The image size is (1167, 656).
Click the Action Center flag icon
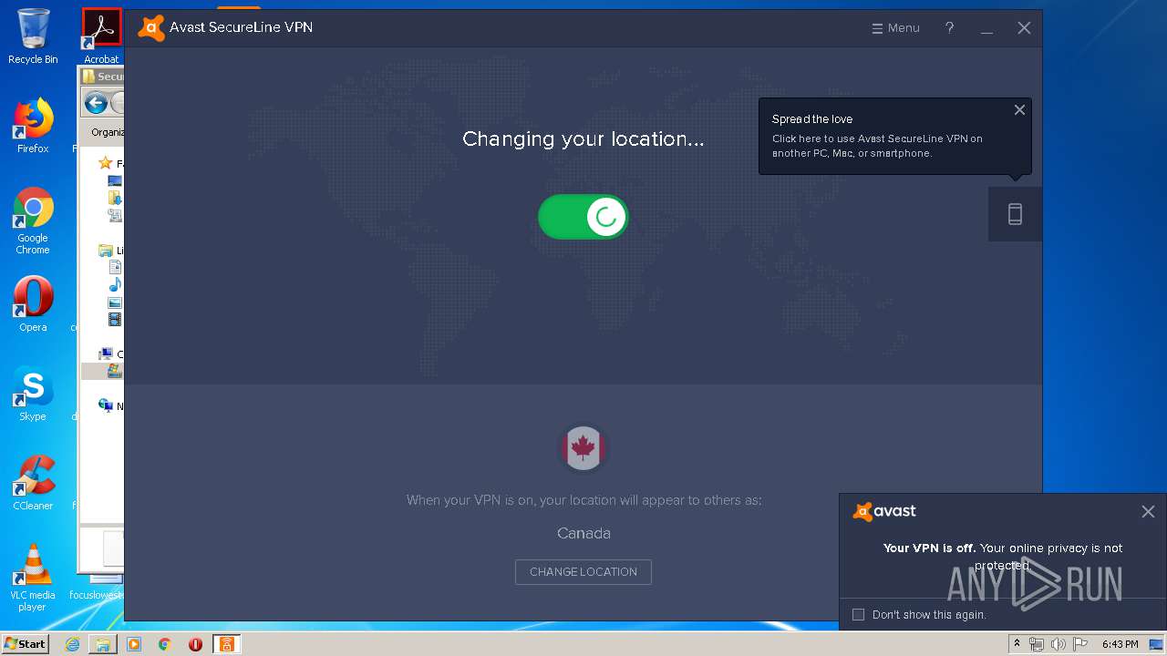[x=1079, y=644]
